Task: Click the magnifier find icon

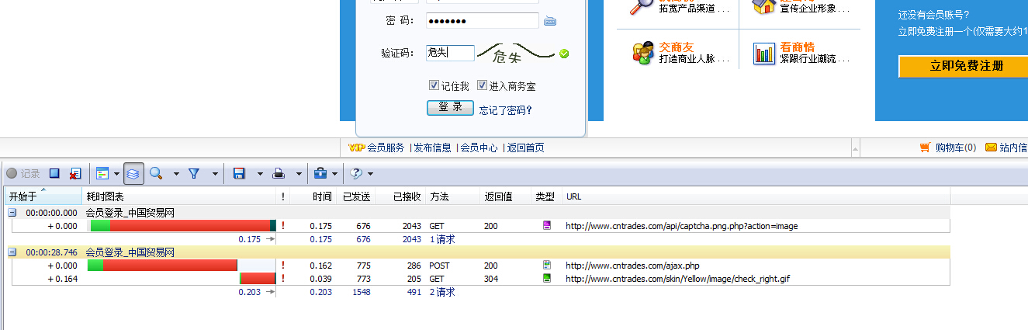Action: 156,174
